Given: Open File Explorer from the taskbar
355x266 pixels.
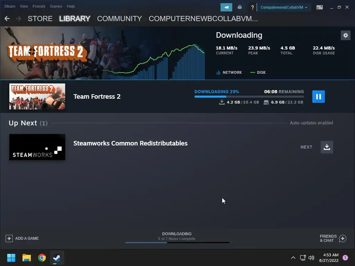Looking at the screenshot, I should point(26,258).
